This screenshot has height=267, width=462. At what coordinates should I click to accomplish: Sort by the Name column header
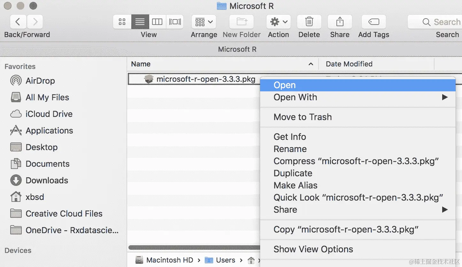[x=223, y=64]
